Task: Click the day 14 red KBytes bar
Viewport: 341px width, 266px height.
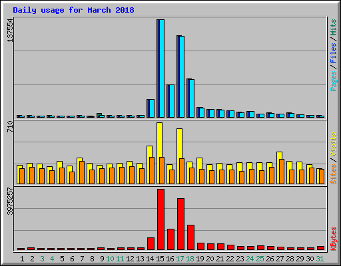Action: tap(151, 243)
